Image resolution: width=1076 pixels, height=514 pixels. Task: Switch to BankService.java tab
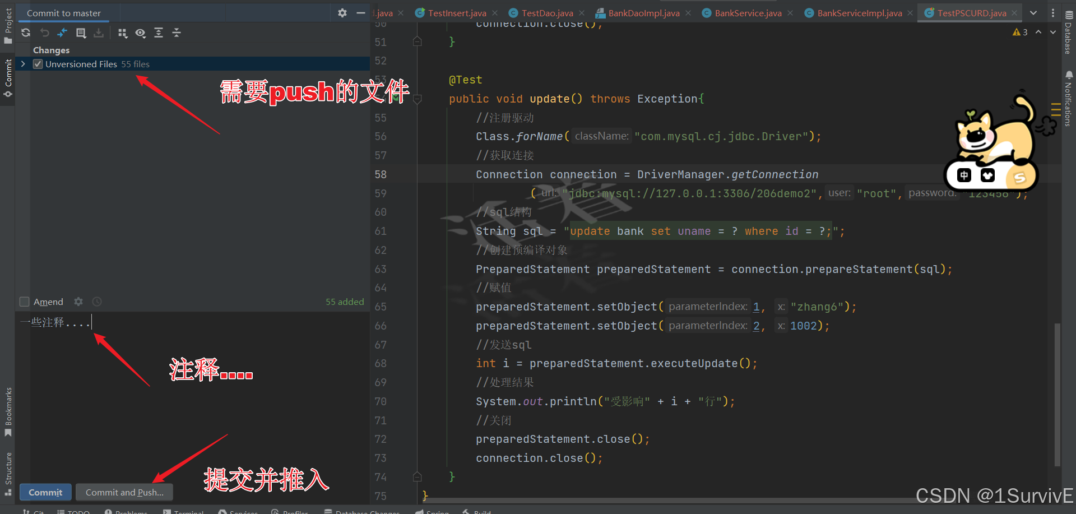click(748, 13)
